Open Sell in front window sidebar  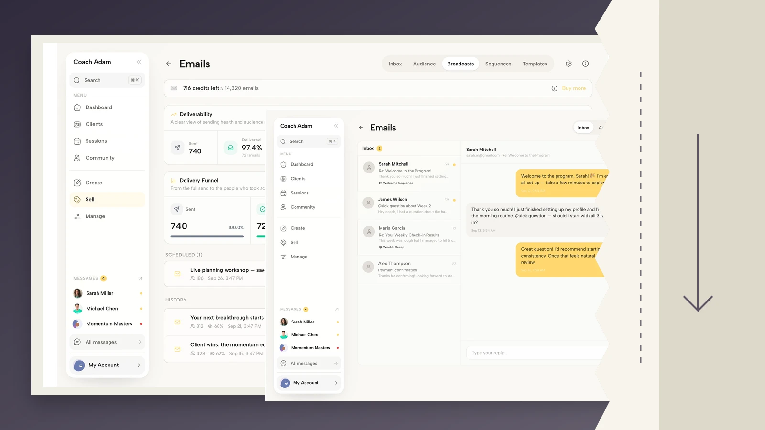tap(309, 243)
